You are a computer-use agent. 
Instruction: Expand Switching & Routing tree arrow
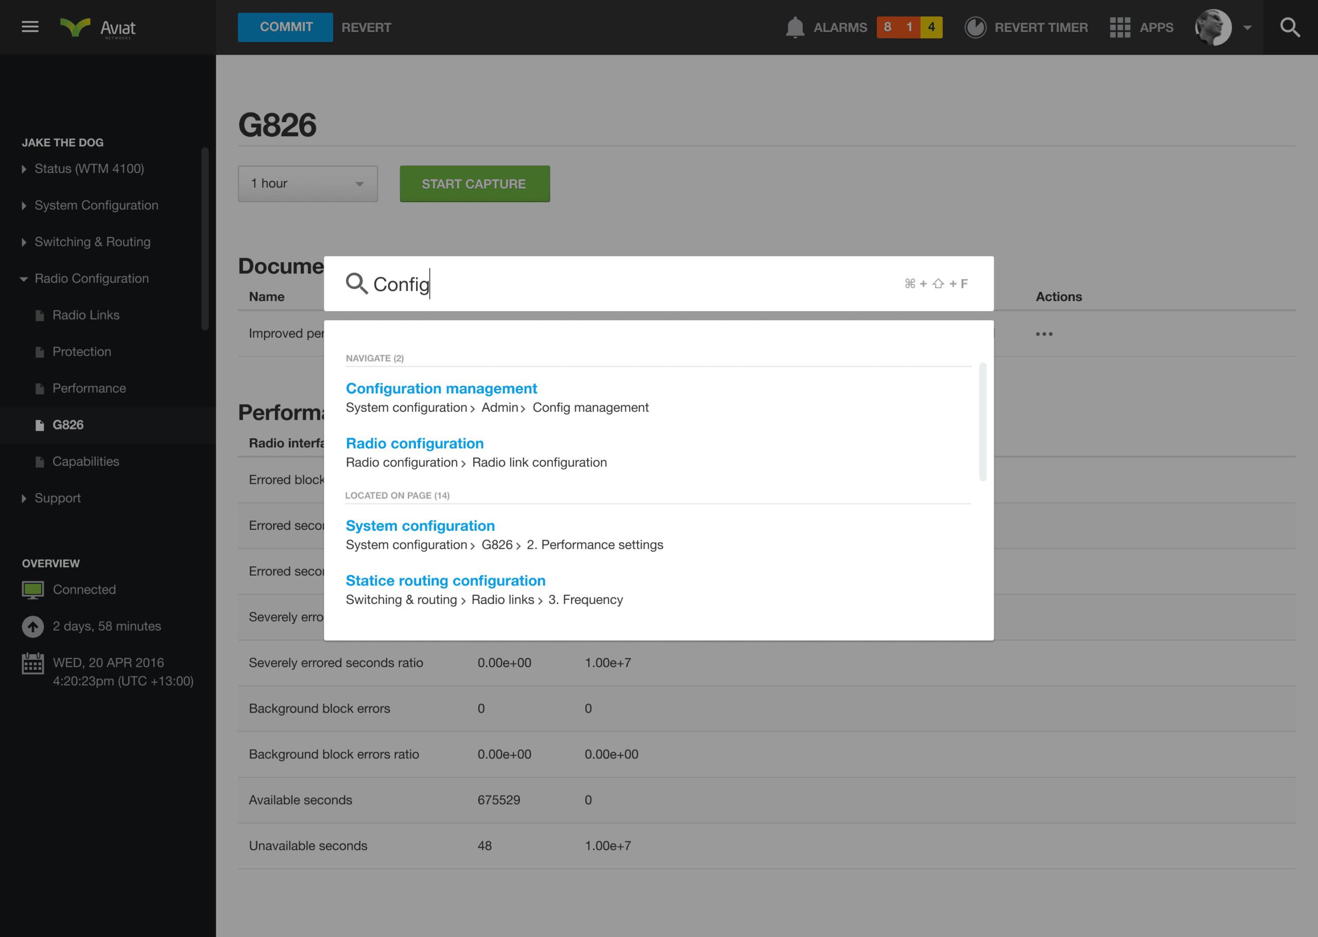[x=24, y=242]
